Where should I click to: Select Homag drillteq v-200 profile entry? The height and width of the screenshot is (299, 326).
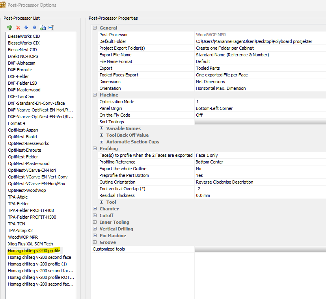(34, 251)
